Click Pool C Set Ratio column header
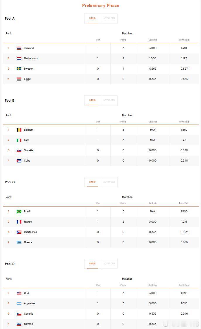The width and height of the screenshot is (201, 329). pyautogui.click(x=152, y=203)
